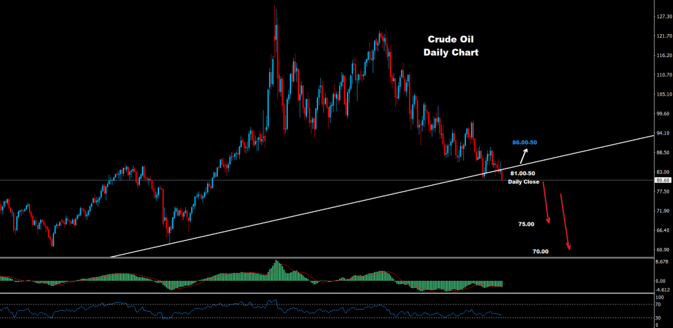The width and height of the screenshot is (673, 328).
Task: Select the 81.00-50 Daily Close annotation
Action: 523,177
